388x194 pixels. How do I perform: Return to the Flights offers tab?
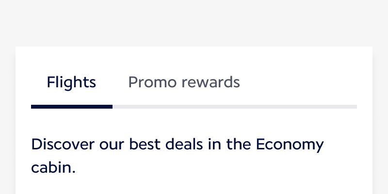pyautogui.click(x=71, y=82)
